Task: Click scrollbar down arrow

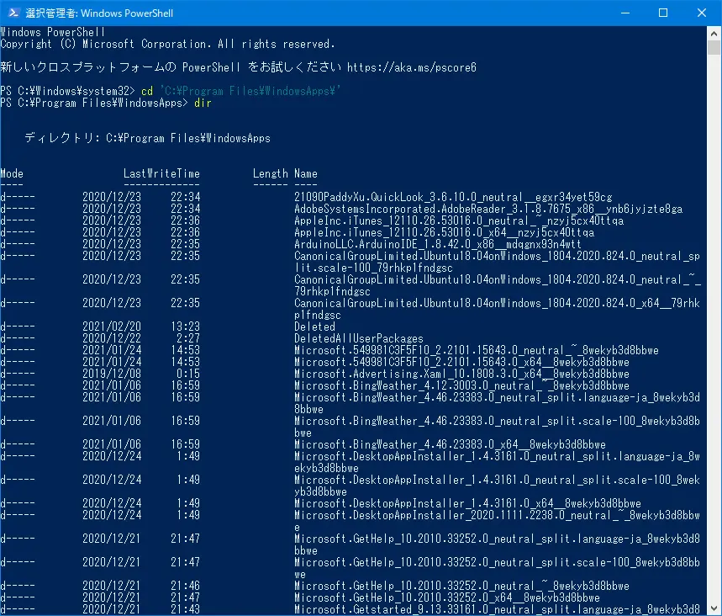Action: coord(714,608)
